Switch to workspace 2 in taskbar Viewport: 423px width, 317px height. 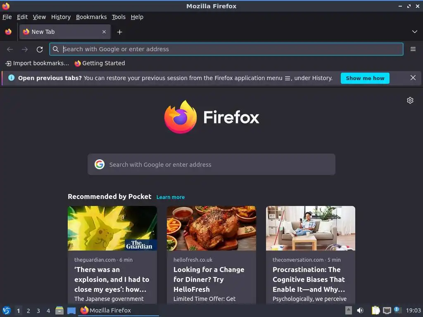coord(29,311)
